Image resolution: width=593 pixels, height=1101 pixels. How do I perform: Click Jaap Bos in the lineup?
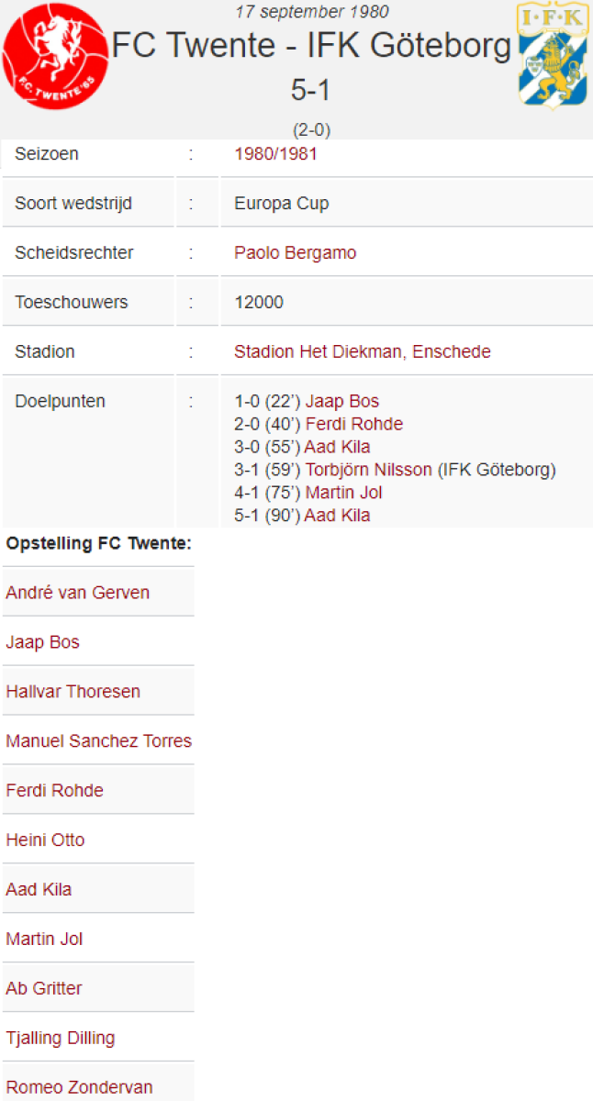[x=42, y=642]
